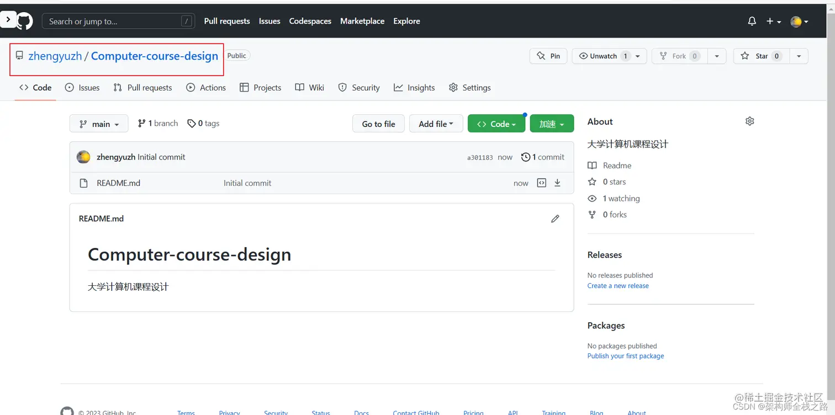Open the green 加速 dropdown

(552, 124)
